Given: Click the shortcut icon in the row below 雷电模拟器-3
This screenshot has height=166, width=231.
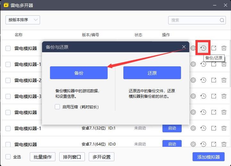Looking at the screenshot, I should point(214,112).
